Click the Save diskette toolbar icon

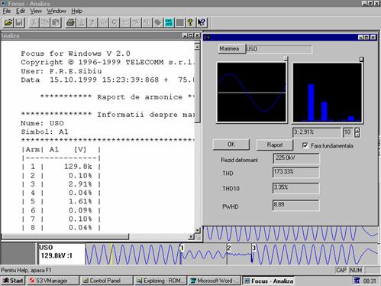(x=19, y=23)
